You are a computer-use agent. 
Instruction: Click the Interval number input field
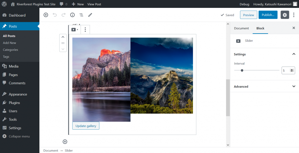point(286,70)
